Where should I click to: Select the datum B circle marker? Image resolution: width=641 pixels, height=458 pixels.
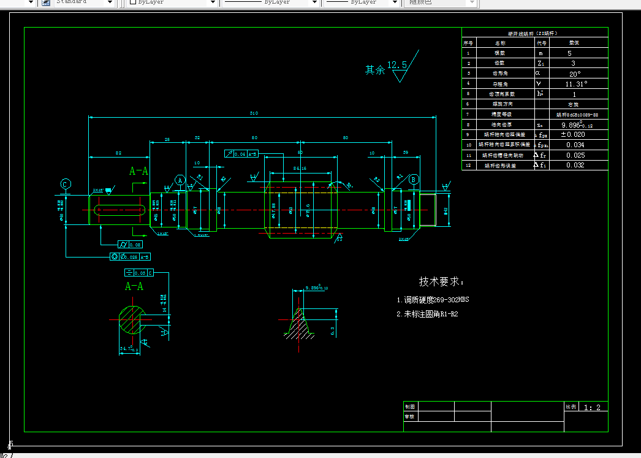pos(414,180)
